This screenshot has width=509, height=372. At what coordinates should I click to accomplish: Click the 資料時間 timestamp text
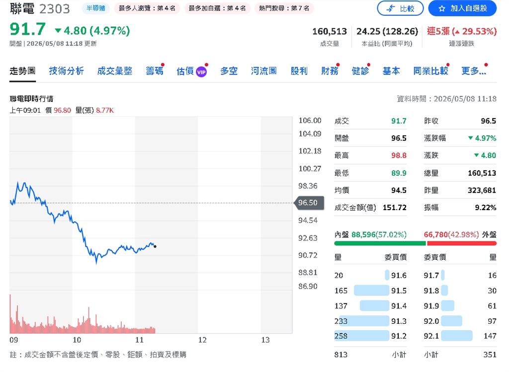click(x=446, y=99)
